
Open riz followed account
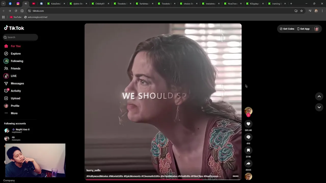pos(13,139)
